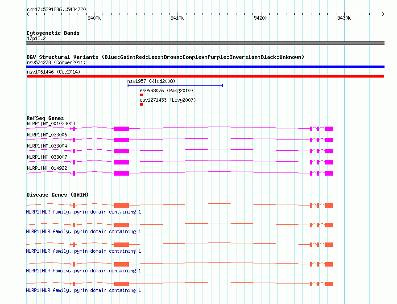397x304 pixels.
Task: Click the large orange exon in third OMIM row
Action: [x=121, y=245]
